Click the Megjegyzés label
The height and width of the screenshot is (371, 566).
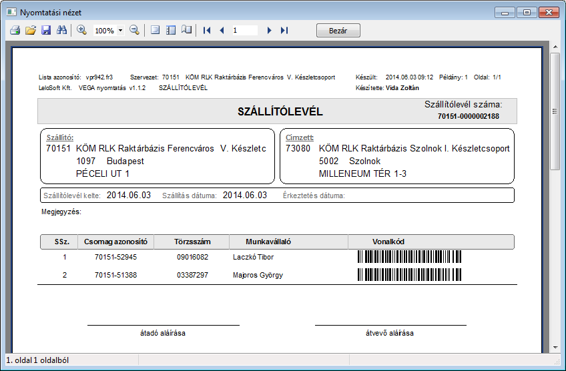(x=61, y=212)
